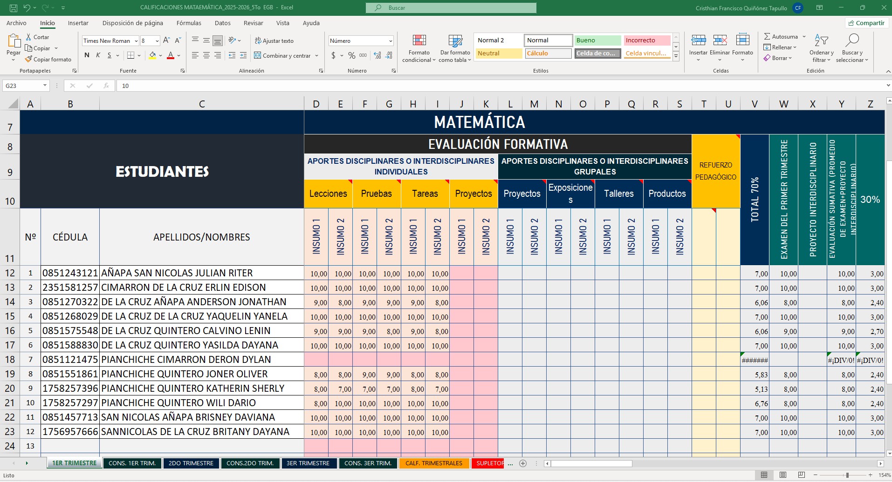Screen dimensions: 892x482
Task: Expand the font name dropdown
Action: [136, 41]
